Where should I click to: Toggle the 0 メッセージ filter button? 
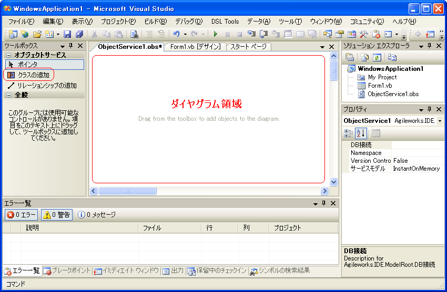pyautogui.click(x=97, y=215)
